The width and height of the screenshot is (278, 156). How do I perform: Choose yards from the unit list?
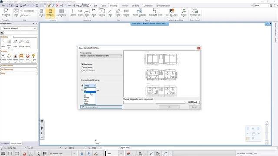90,101
